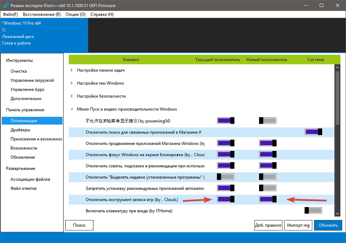Toggle Выделять недавно установленные программы for current user
Screen dimensions: 346x243
point(225,177)
